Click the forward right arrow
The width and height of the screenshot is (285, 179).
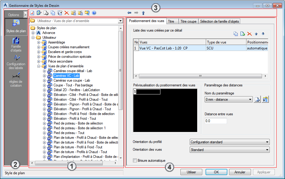(x=136, y=13)
